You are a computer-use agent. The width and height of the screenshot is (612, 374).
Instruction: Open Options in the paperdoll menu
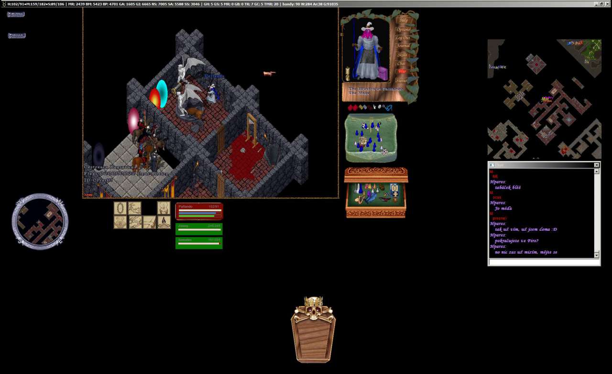click(x=403, y=30)
